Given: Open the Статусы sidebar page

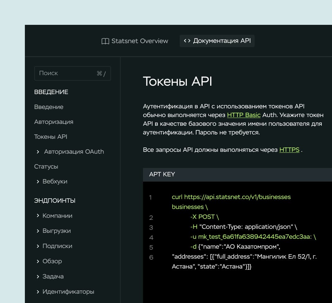Looking at the screenshot, I should (46, 167).
